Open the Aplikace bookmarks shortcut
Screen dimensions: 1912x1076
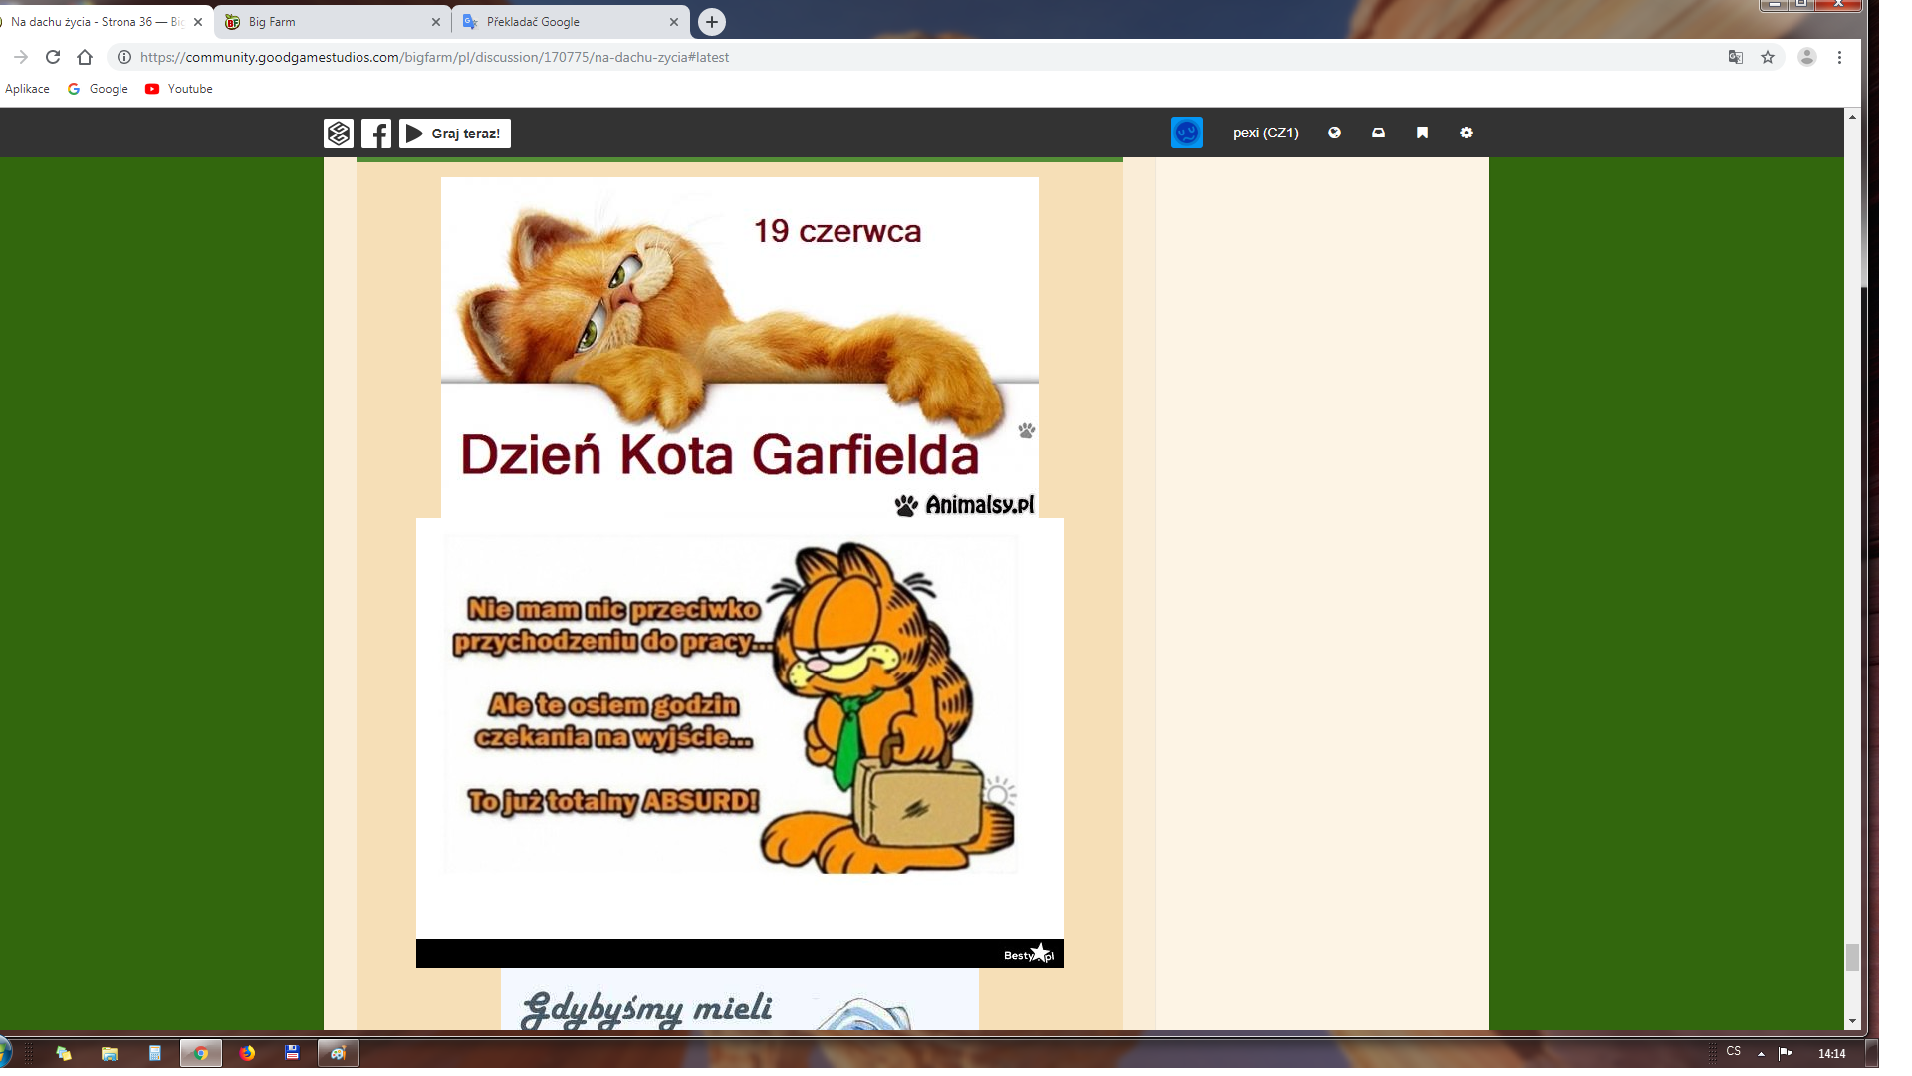[27, 89]
